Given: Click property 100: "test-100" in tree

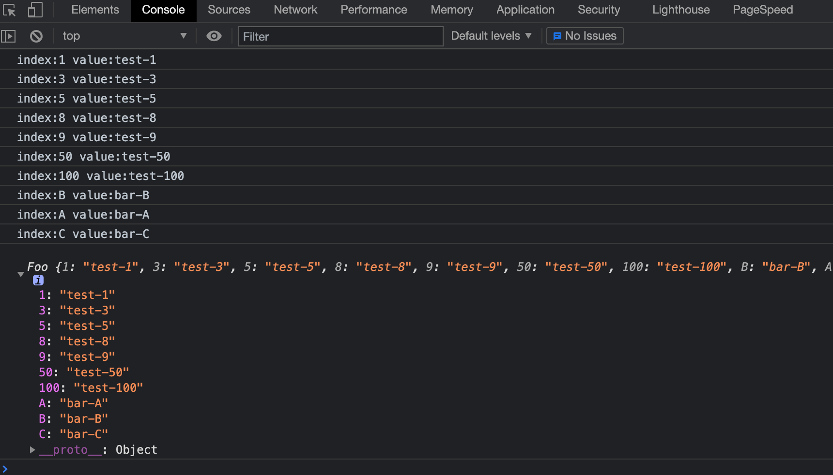Looking at the screenshot, I should [x=91, y=388].
